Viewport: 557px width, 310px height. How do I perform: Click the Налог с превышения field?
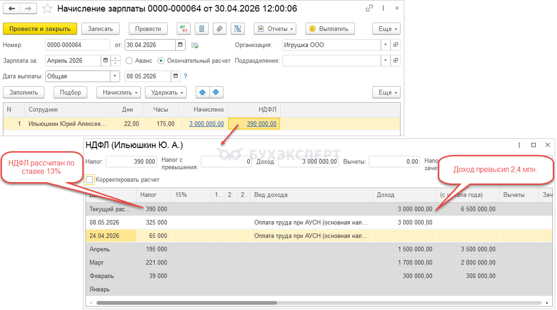pos(227,161)
